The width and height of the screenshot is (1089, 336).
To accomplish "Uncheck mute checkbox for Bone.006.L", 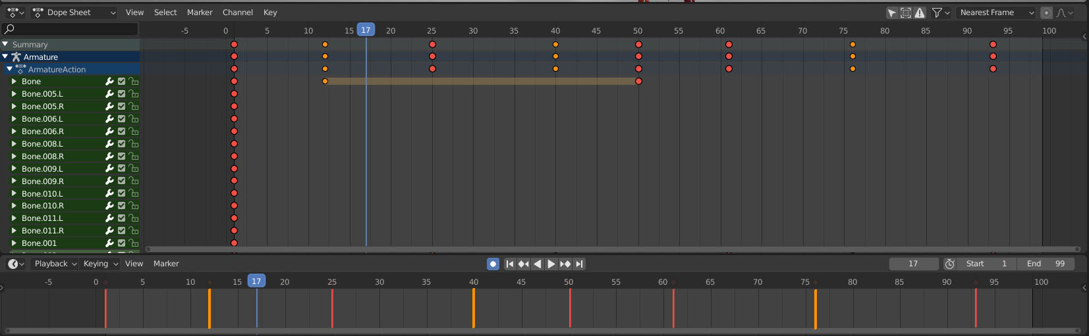I will pyautogui.click(x=121, y=119).
